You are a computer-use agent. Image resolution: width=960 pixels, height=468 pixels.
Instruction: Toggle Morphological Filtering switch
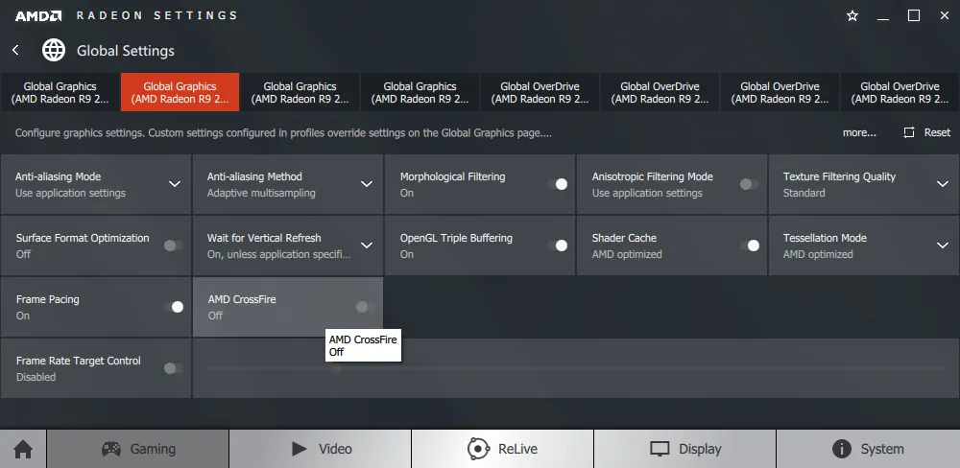pyautogui.click(x=558, y=184)
